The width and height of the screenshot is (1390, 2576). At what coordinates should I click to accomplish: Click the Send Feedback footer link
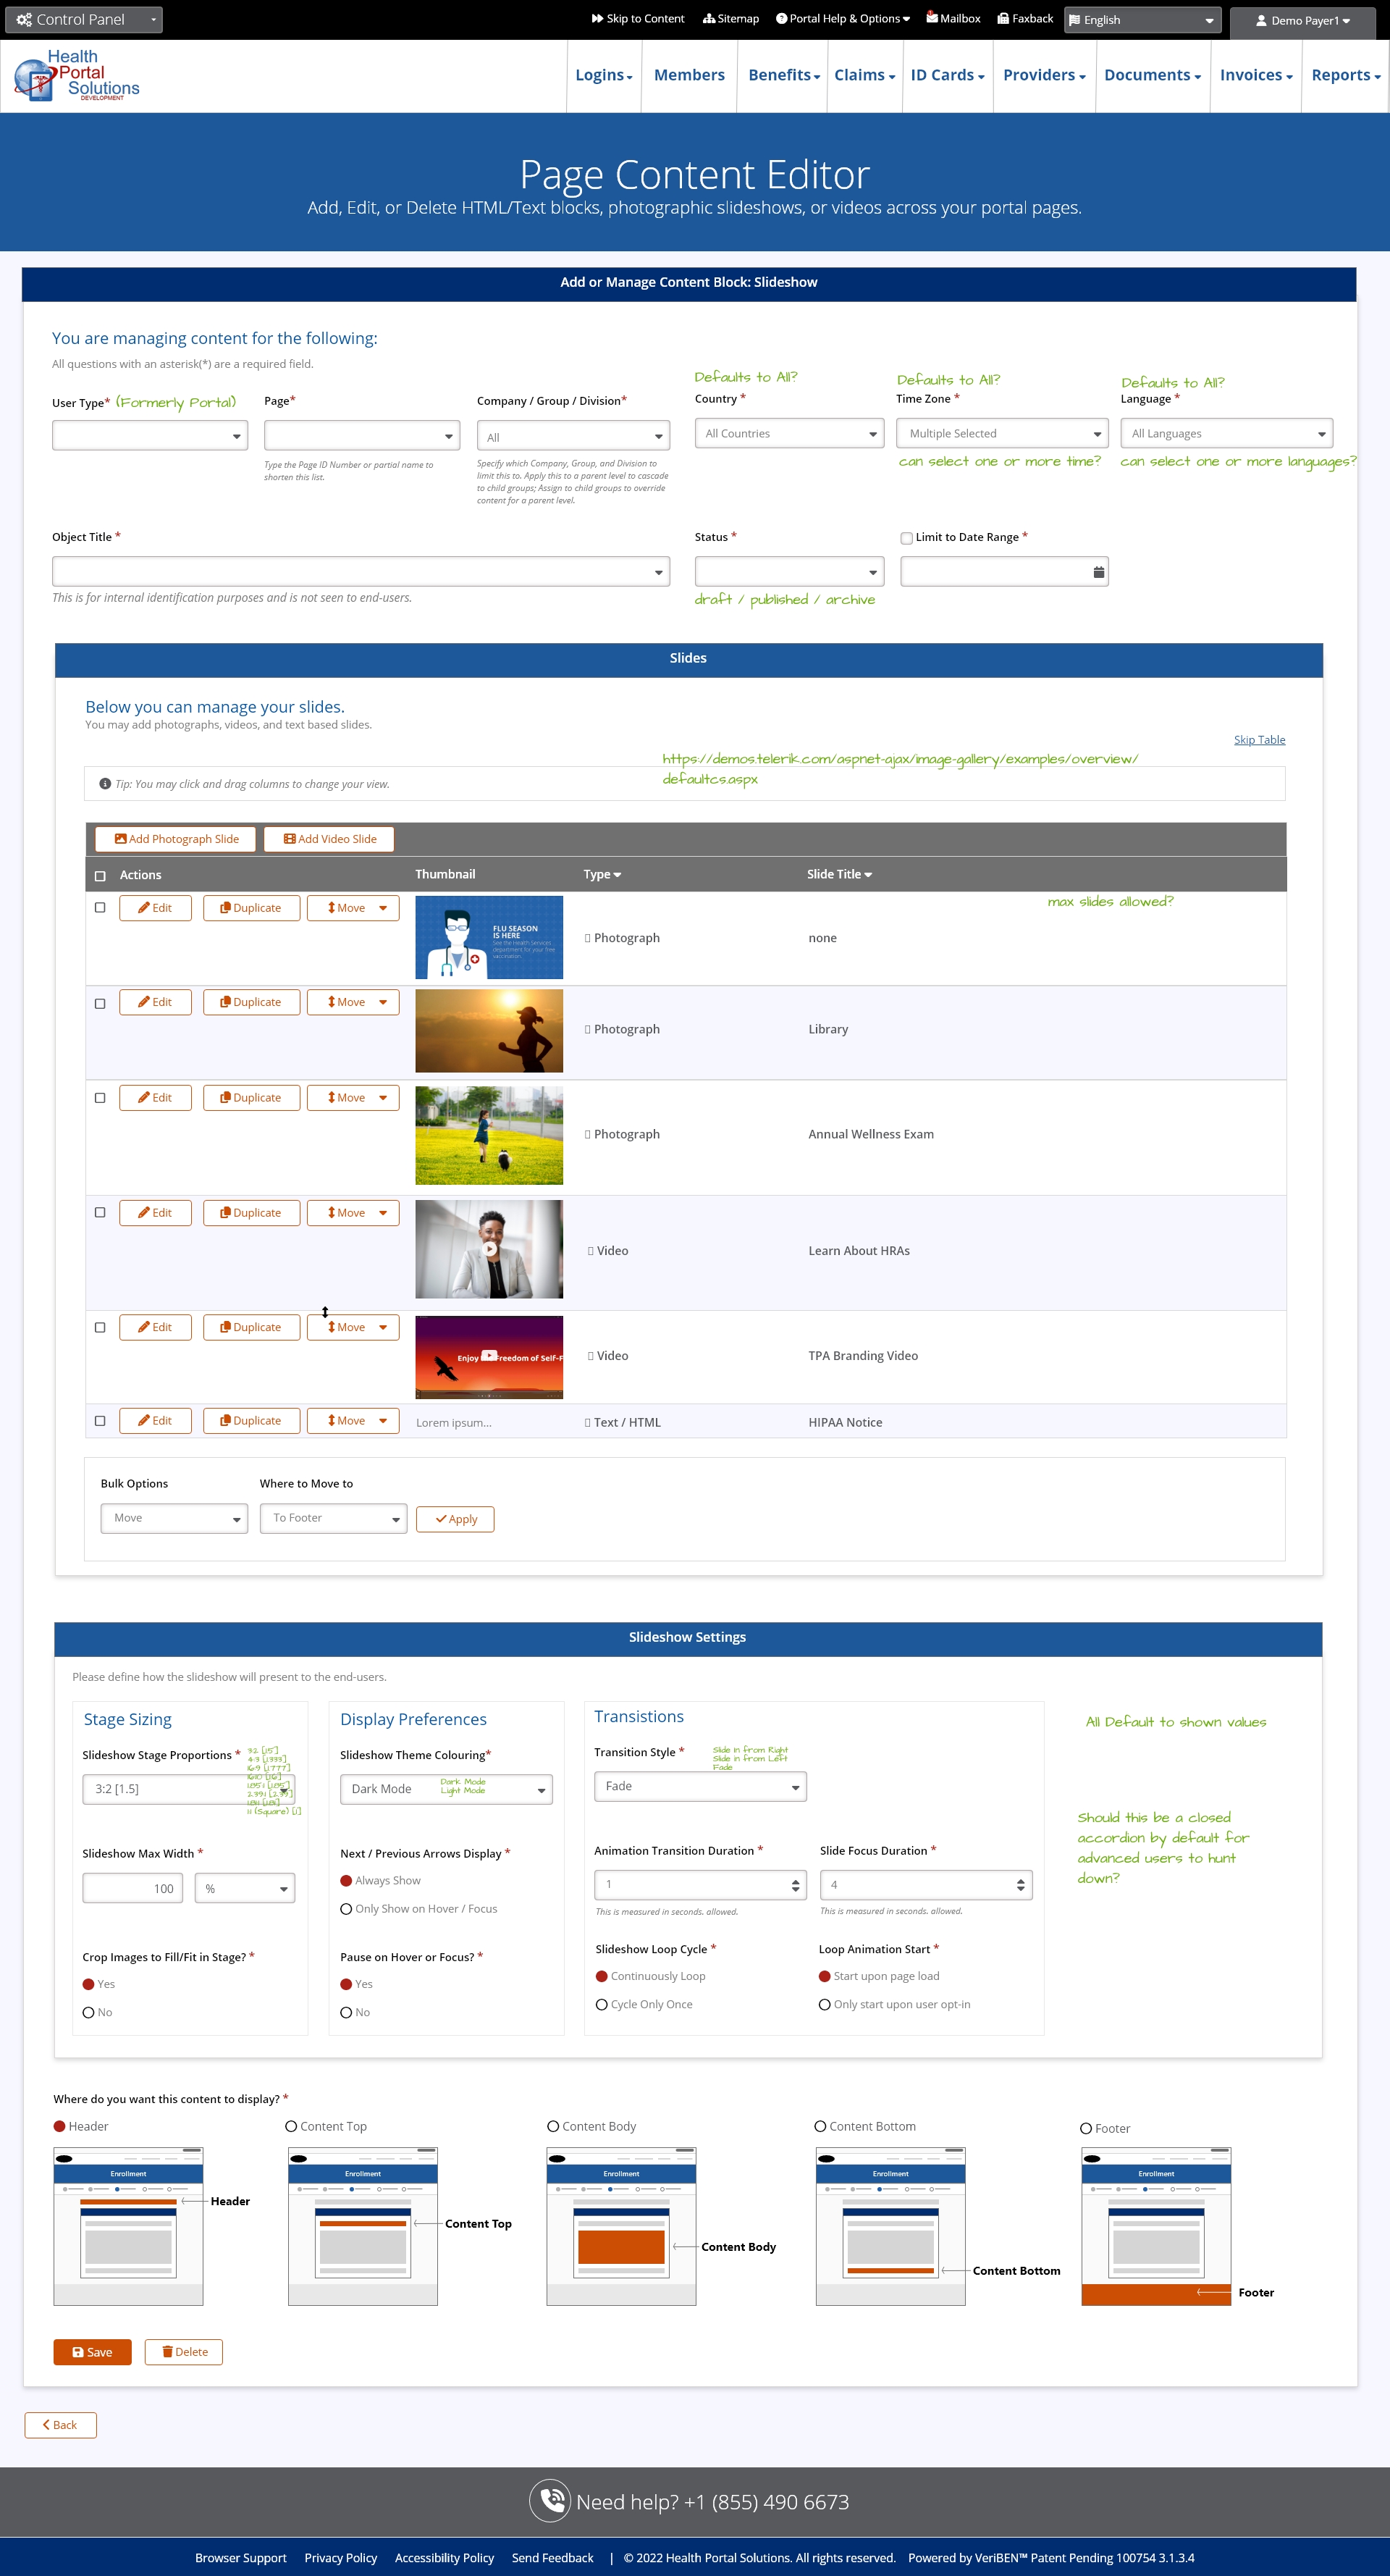(x=552, y=2558)
